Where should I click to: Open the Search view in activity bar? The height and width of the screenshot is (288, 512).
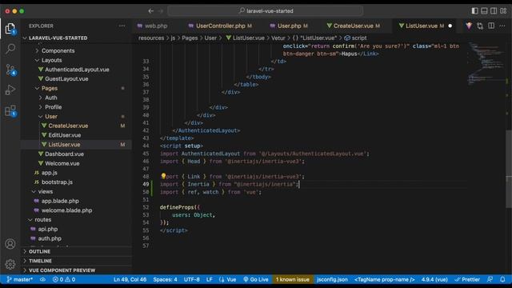10,49
